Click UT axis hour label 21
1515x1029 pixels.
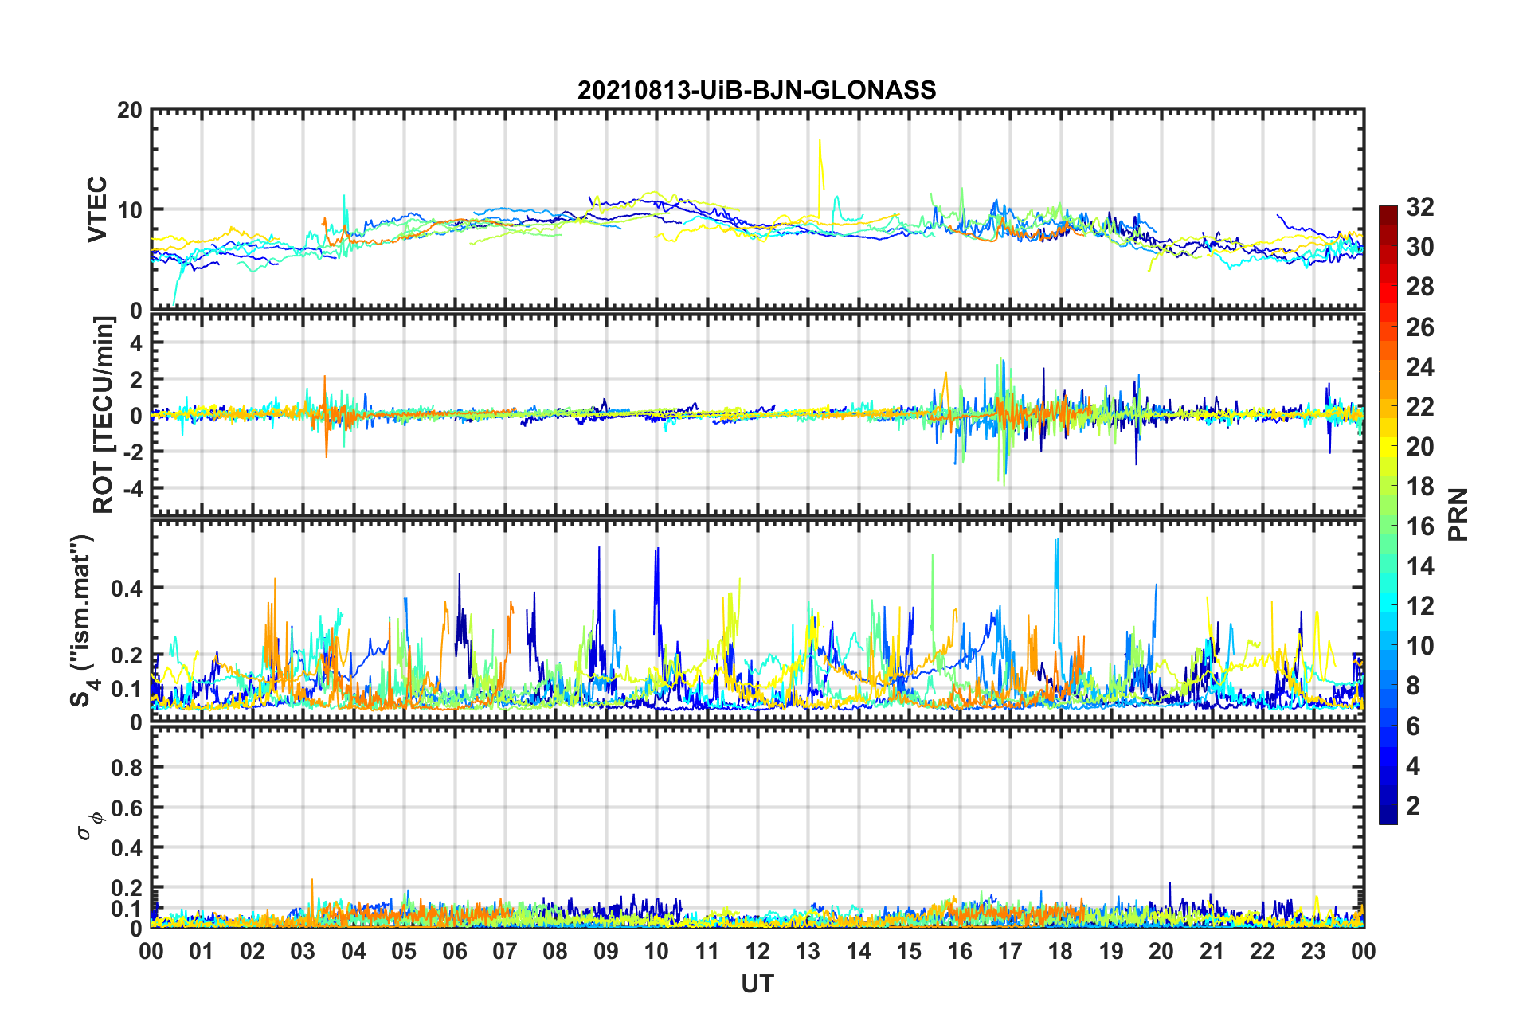(1212, 951)
